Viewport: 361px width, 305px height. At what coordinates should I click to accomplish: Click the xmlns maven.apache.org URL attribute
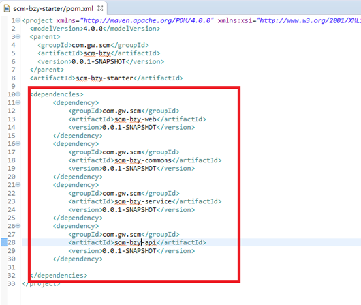[x=147, y=20]
